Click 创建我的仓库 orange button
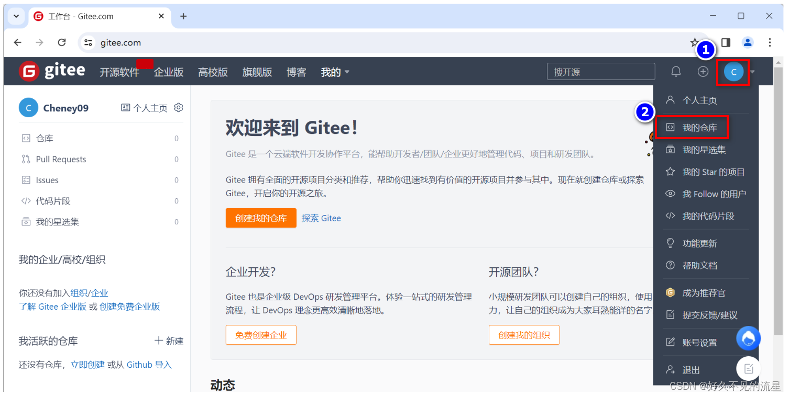The width and height of the screenshot is (789, 396). click(261, 218)
